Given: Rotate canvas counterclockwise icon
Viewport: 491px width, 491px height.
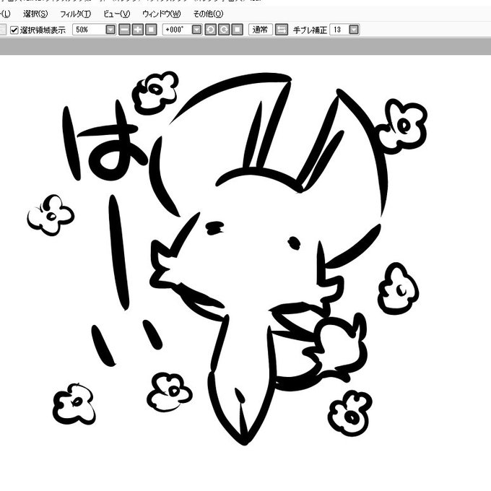Looking at the screenshot, I should pos(210,30).
